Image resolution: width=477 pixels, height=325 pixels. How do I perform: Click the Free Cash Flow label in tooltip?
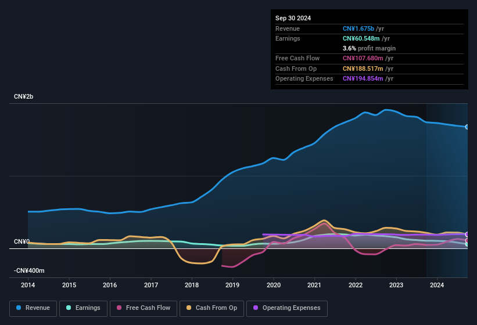pos(297,58)
